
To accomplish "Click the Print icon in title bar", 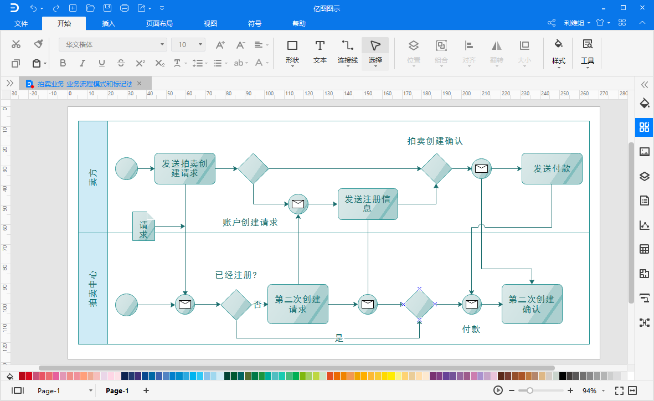I will coord(124,8).
